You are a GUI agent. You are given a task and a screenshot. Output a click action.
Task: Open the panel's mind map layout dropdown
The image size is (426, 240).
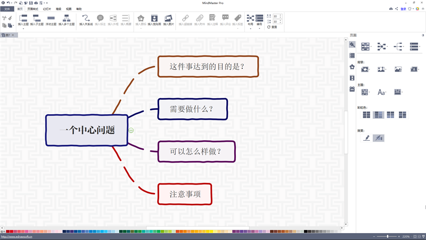tap(366, 46)
